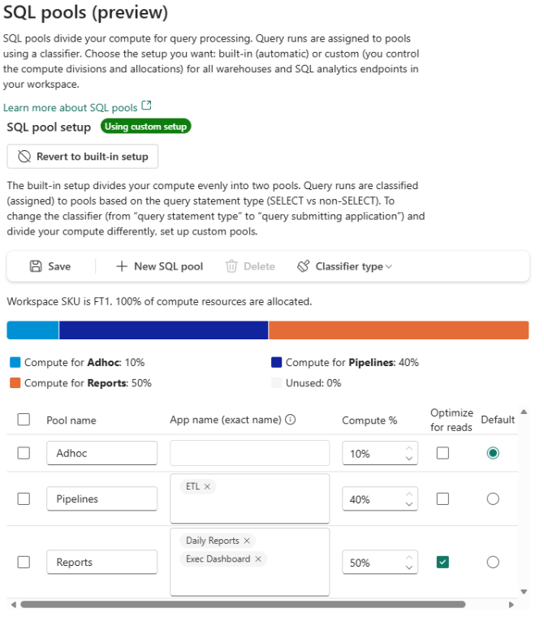
Task: Click Revert to built-in setup button
Action: point(82,157)
